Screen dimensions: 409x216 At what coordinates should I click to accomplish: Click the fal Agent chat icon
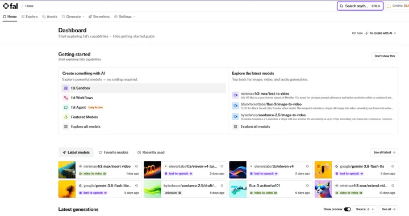pos(66,108)
